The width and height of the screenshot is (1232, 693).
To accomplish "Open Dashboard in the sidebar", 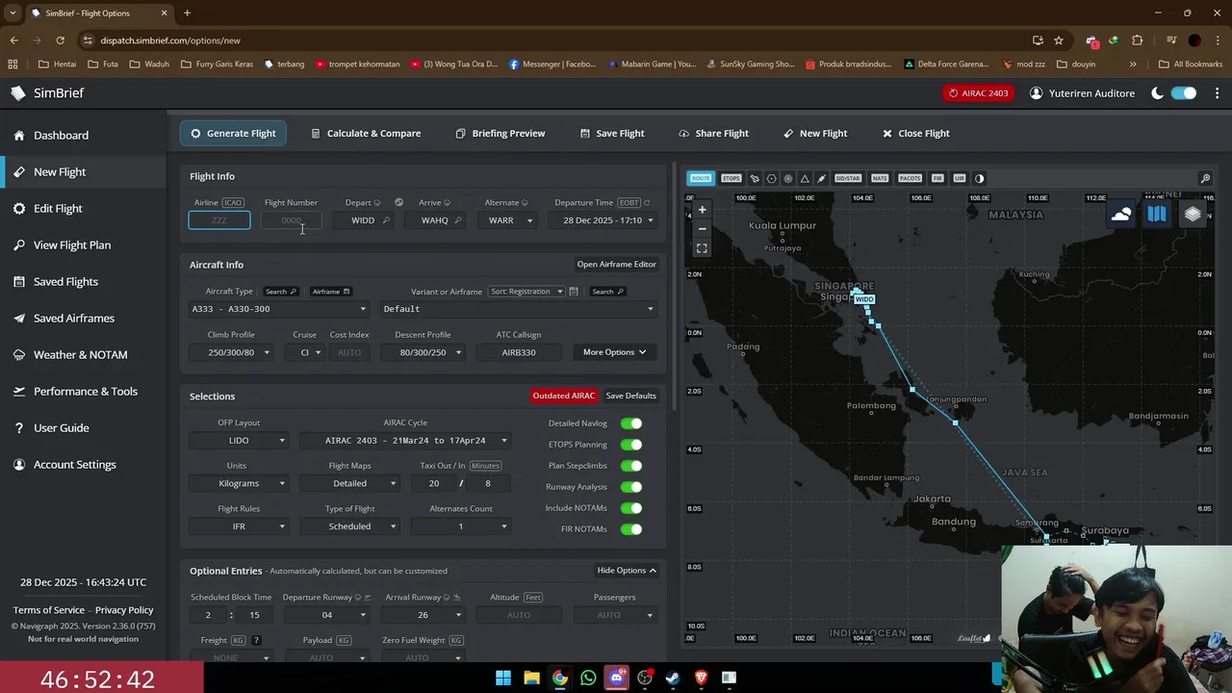I will click(61, 136).
